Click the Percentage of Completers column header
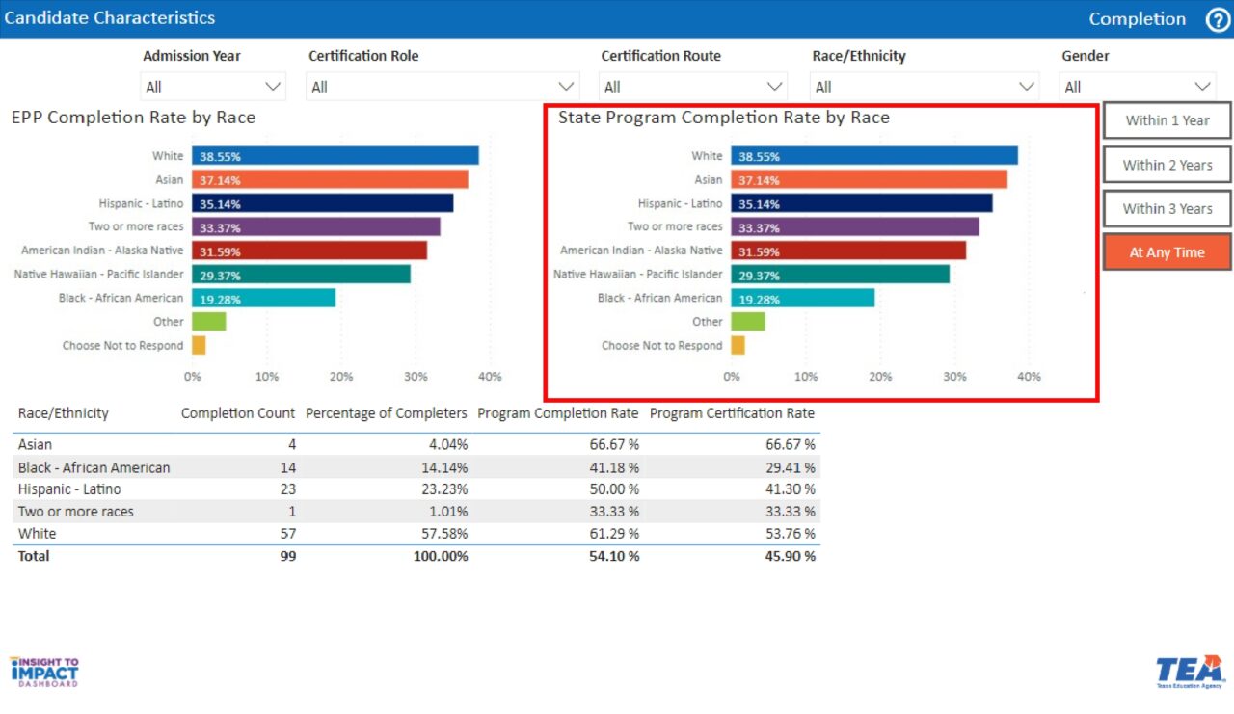The width and height of the screenshot is (1234, 714). [x=386, y=413]
